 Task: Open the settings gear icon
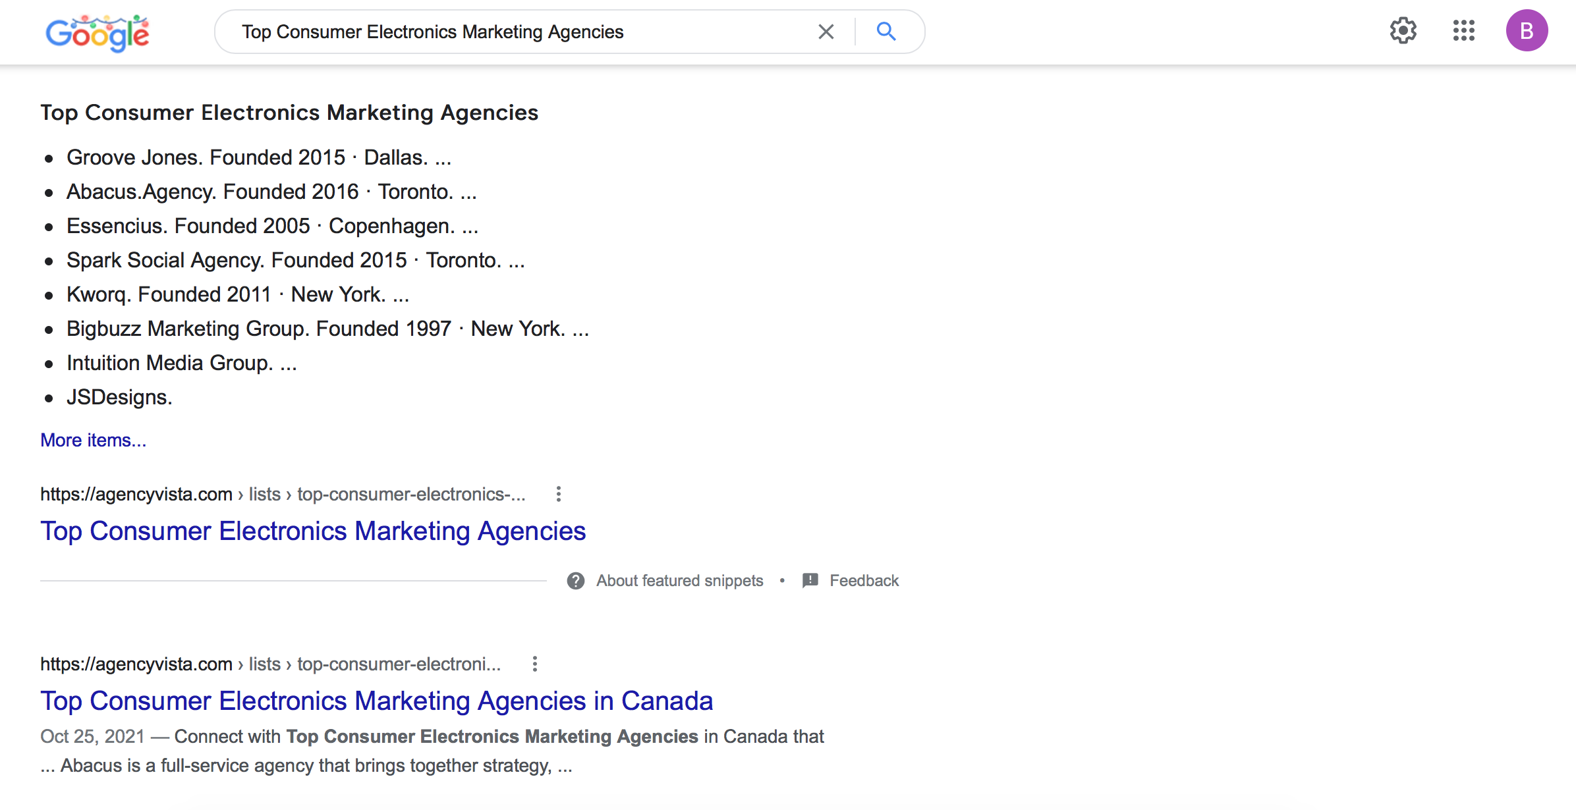1403,30
